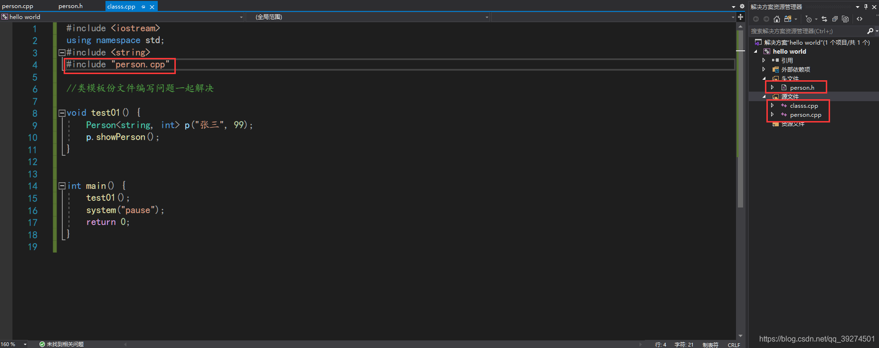Click the 行: 4 line indicator

point(660,345)
